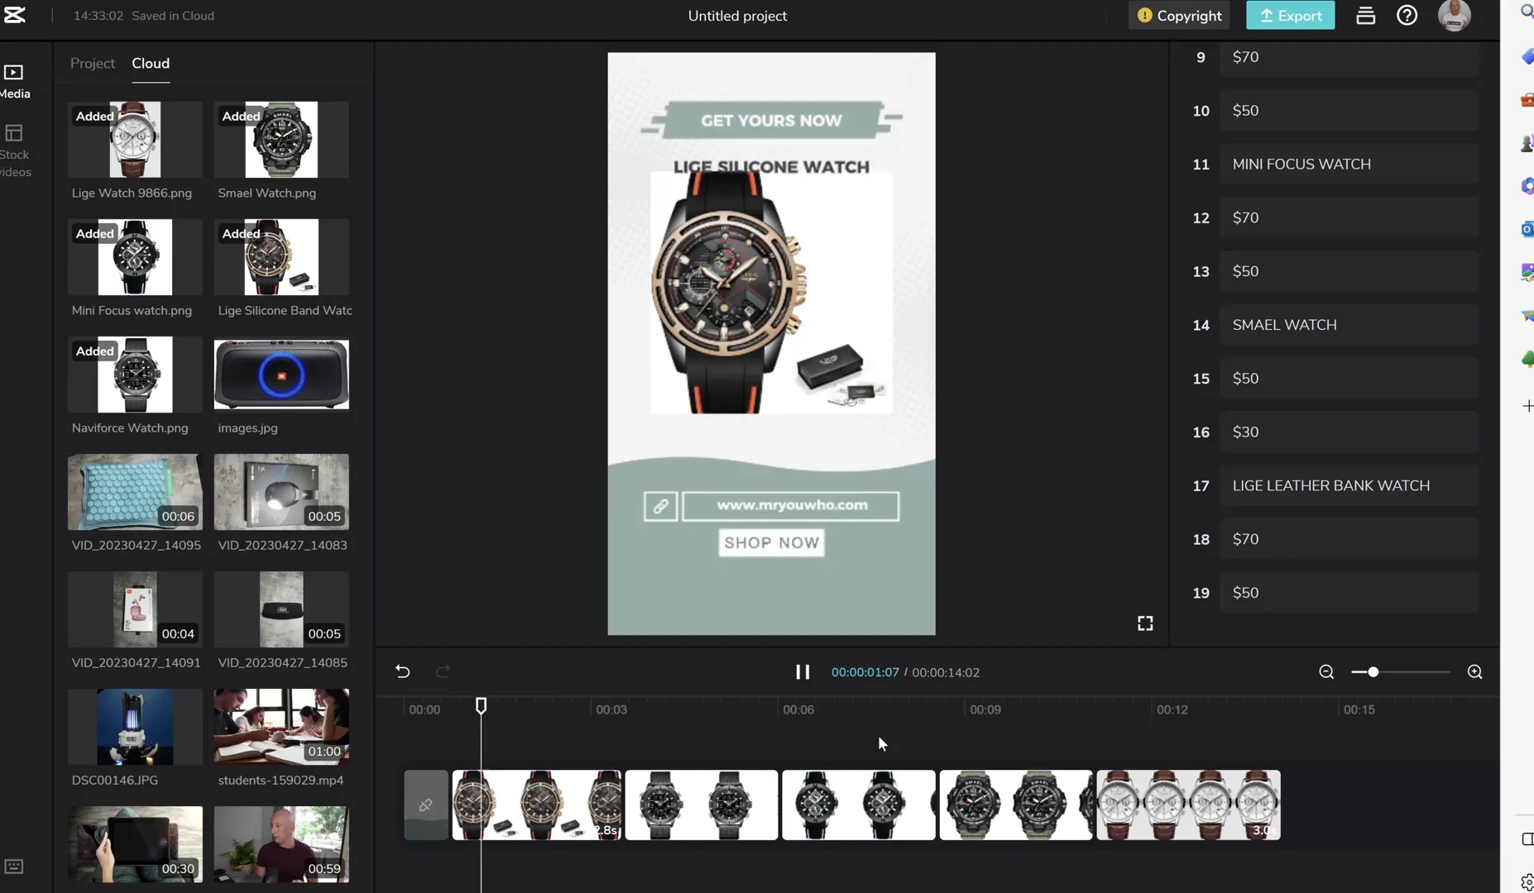This screenshot has height=893, width=1534.
Task: Open the help question mark icon
Action: (1407, 16)
